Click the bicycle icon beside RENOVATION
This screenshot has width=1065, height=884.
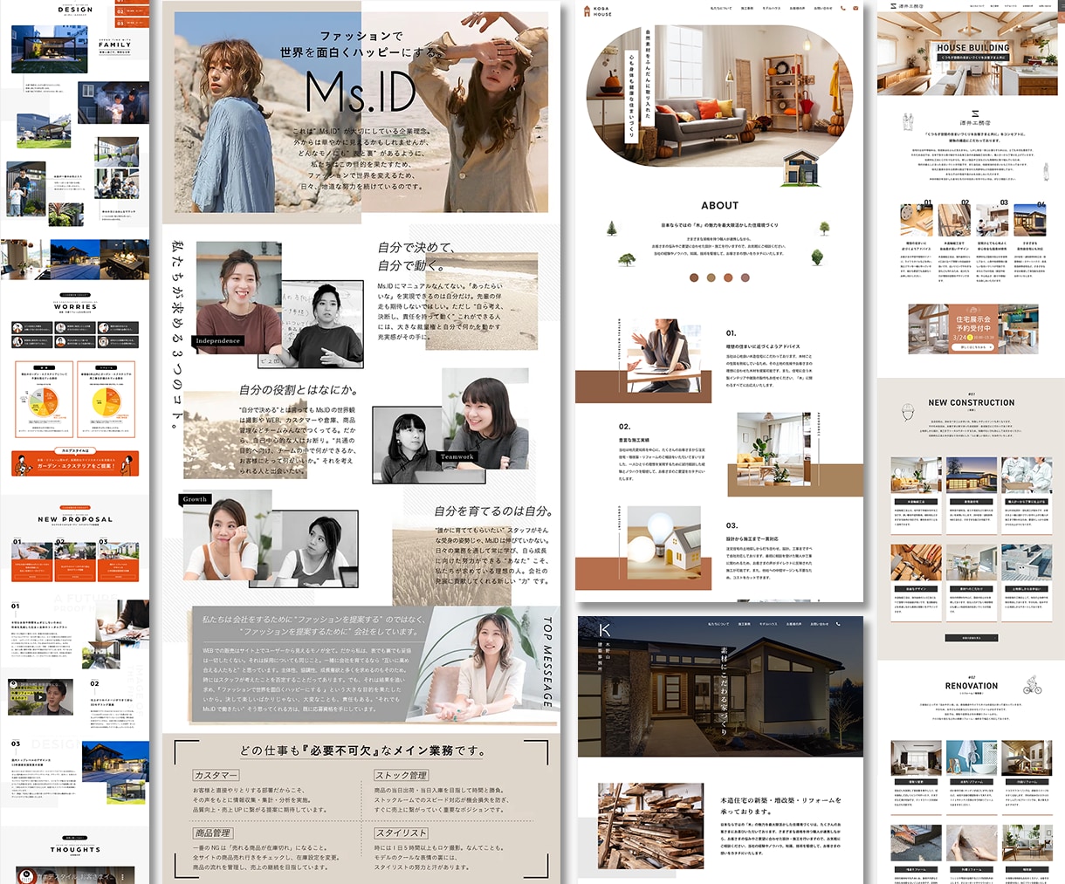pos(1033,683)
